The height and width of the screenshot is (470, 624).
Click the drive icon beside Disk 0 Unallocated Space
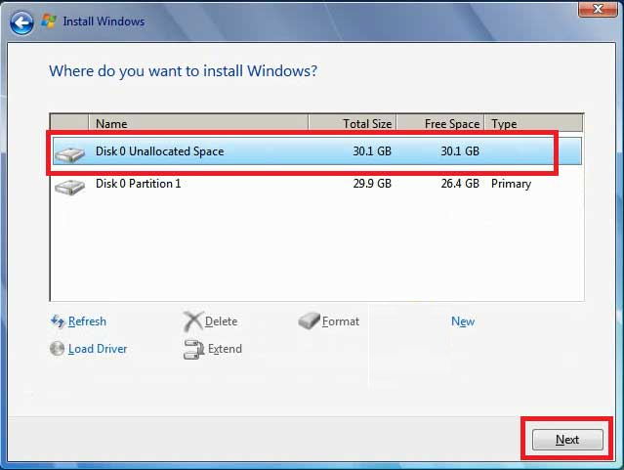coord(70,153)
